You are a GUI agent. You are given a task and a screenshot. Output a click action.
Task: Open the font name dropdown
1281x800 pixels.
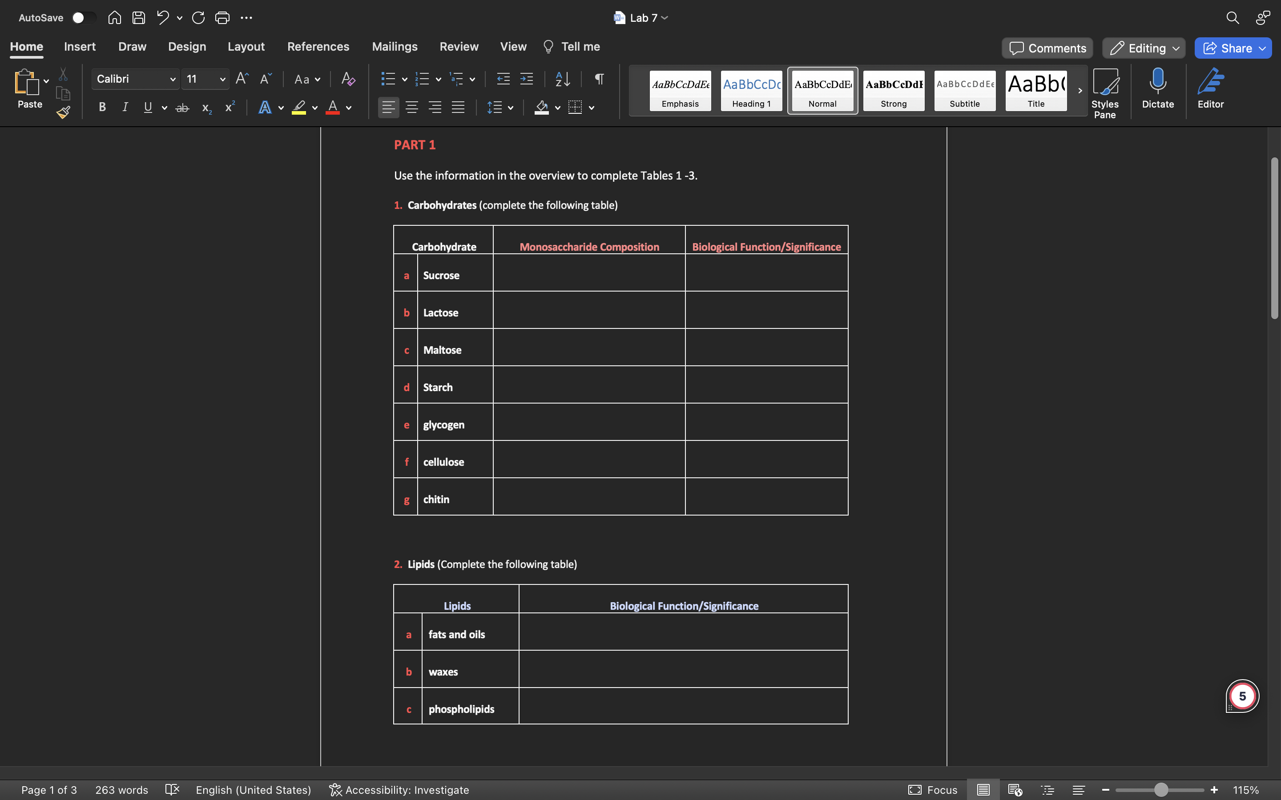click(x=172, y=79)
